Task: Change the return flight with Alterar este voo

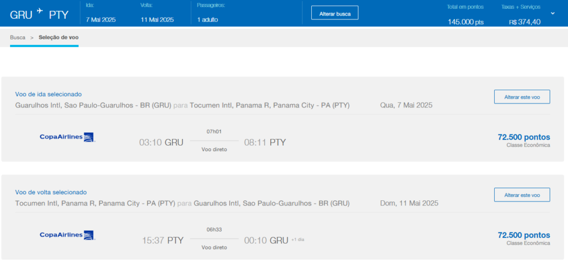Action: 521,195
